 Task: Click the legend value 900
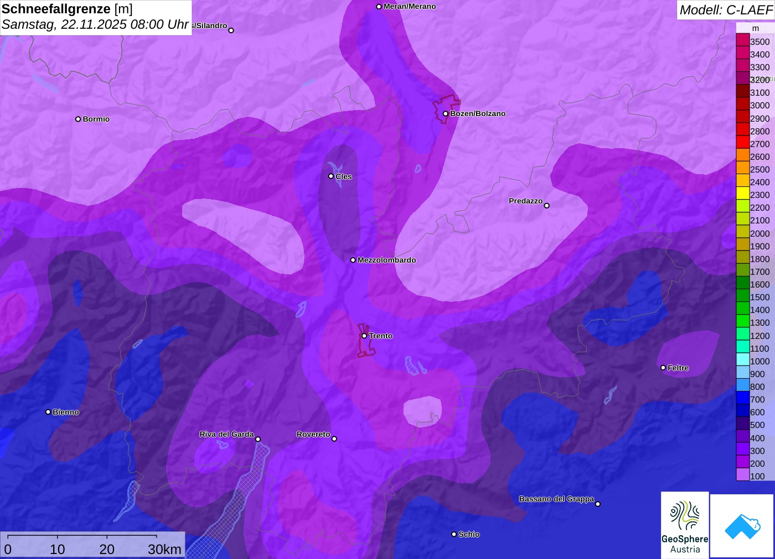tap(757, 374)
